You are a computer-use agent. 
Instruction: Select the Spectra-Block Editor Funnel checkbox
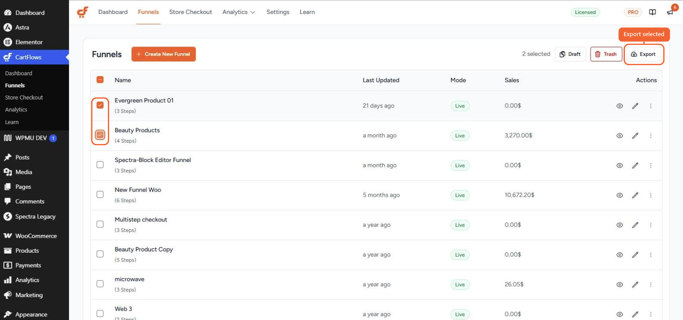tap(100, 165)
